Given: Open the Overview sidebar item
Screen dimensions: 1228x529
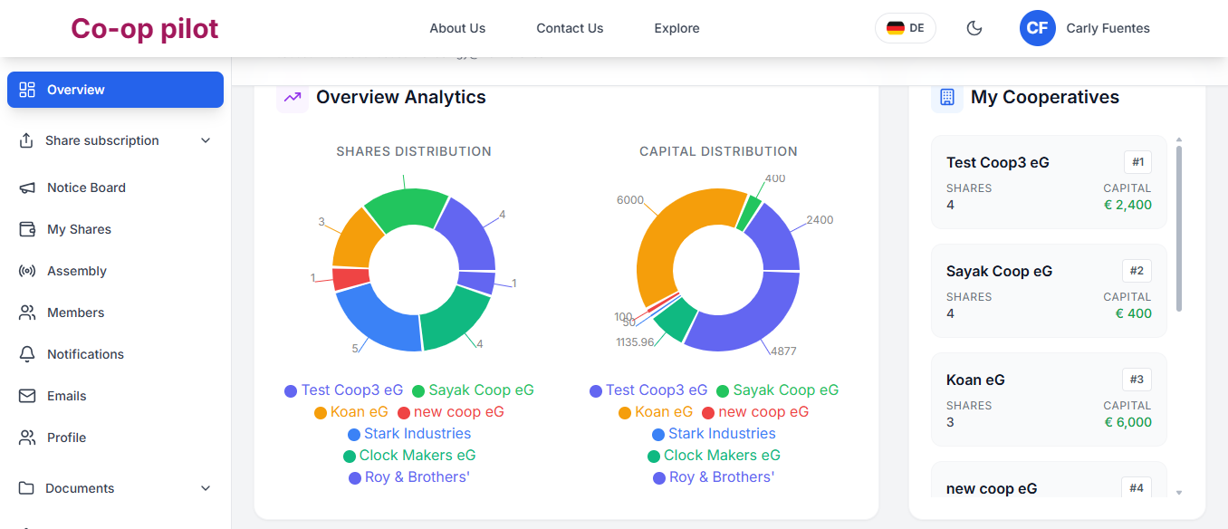Looking at the screenshot, I should click(x=115, y=90).
